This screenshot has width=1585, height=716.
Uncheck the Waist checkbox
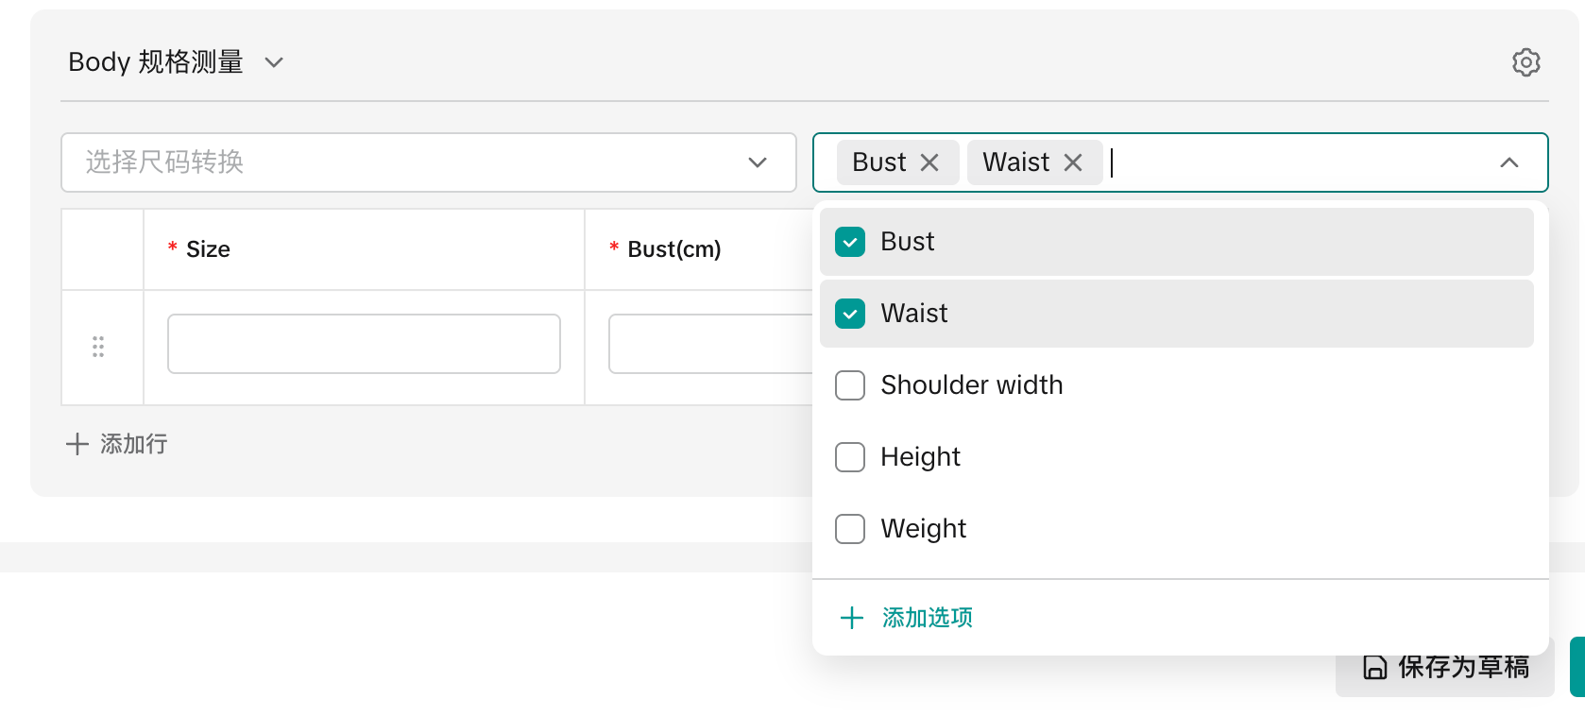[850, 314]
